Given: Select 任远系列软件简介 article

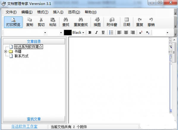Looking at the screenshot, I should [x=29, y=47].
